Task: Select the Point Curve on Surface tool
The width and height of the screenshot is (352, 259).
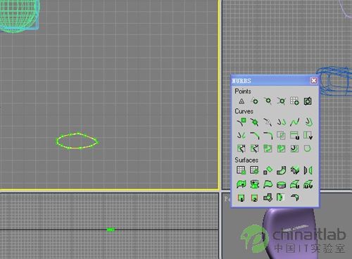Action: coord(281,149)
